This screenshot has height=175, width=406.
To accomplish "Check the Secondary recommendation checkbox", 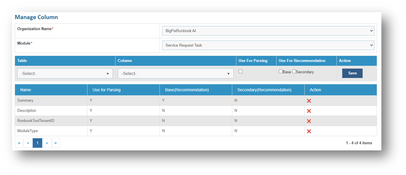I will 294,72.
